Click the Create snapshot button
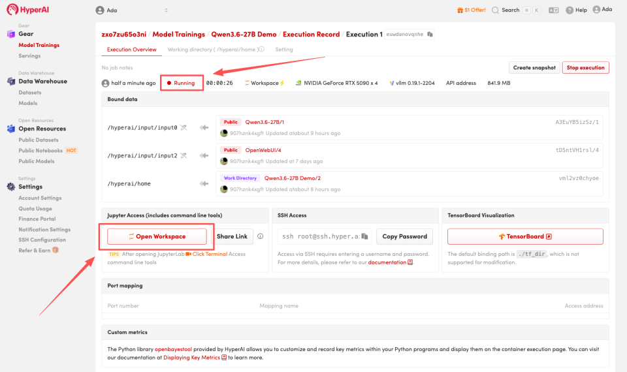 (534, 67)
